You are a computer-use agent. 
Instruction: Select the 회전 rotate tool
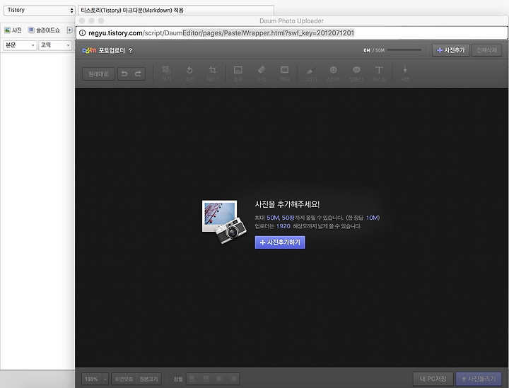click(189, 74)
